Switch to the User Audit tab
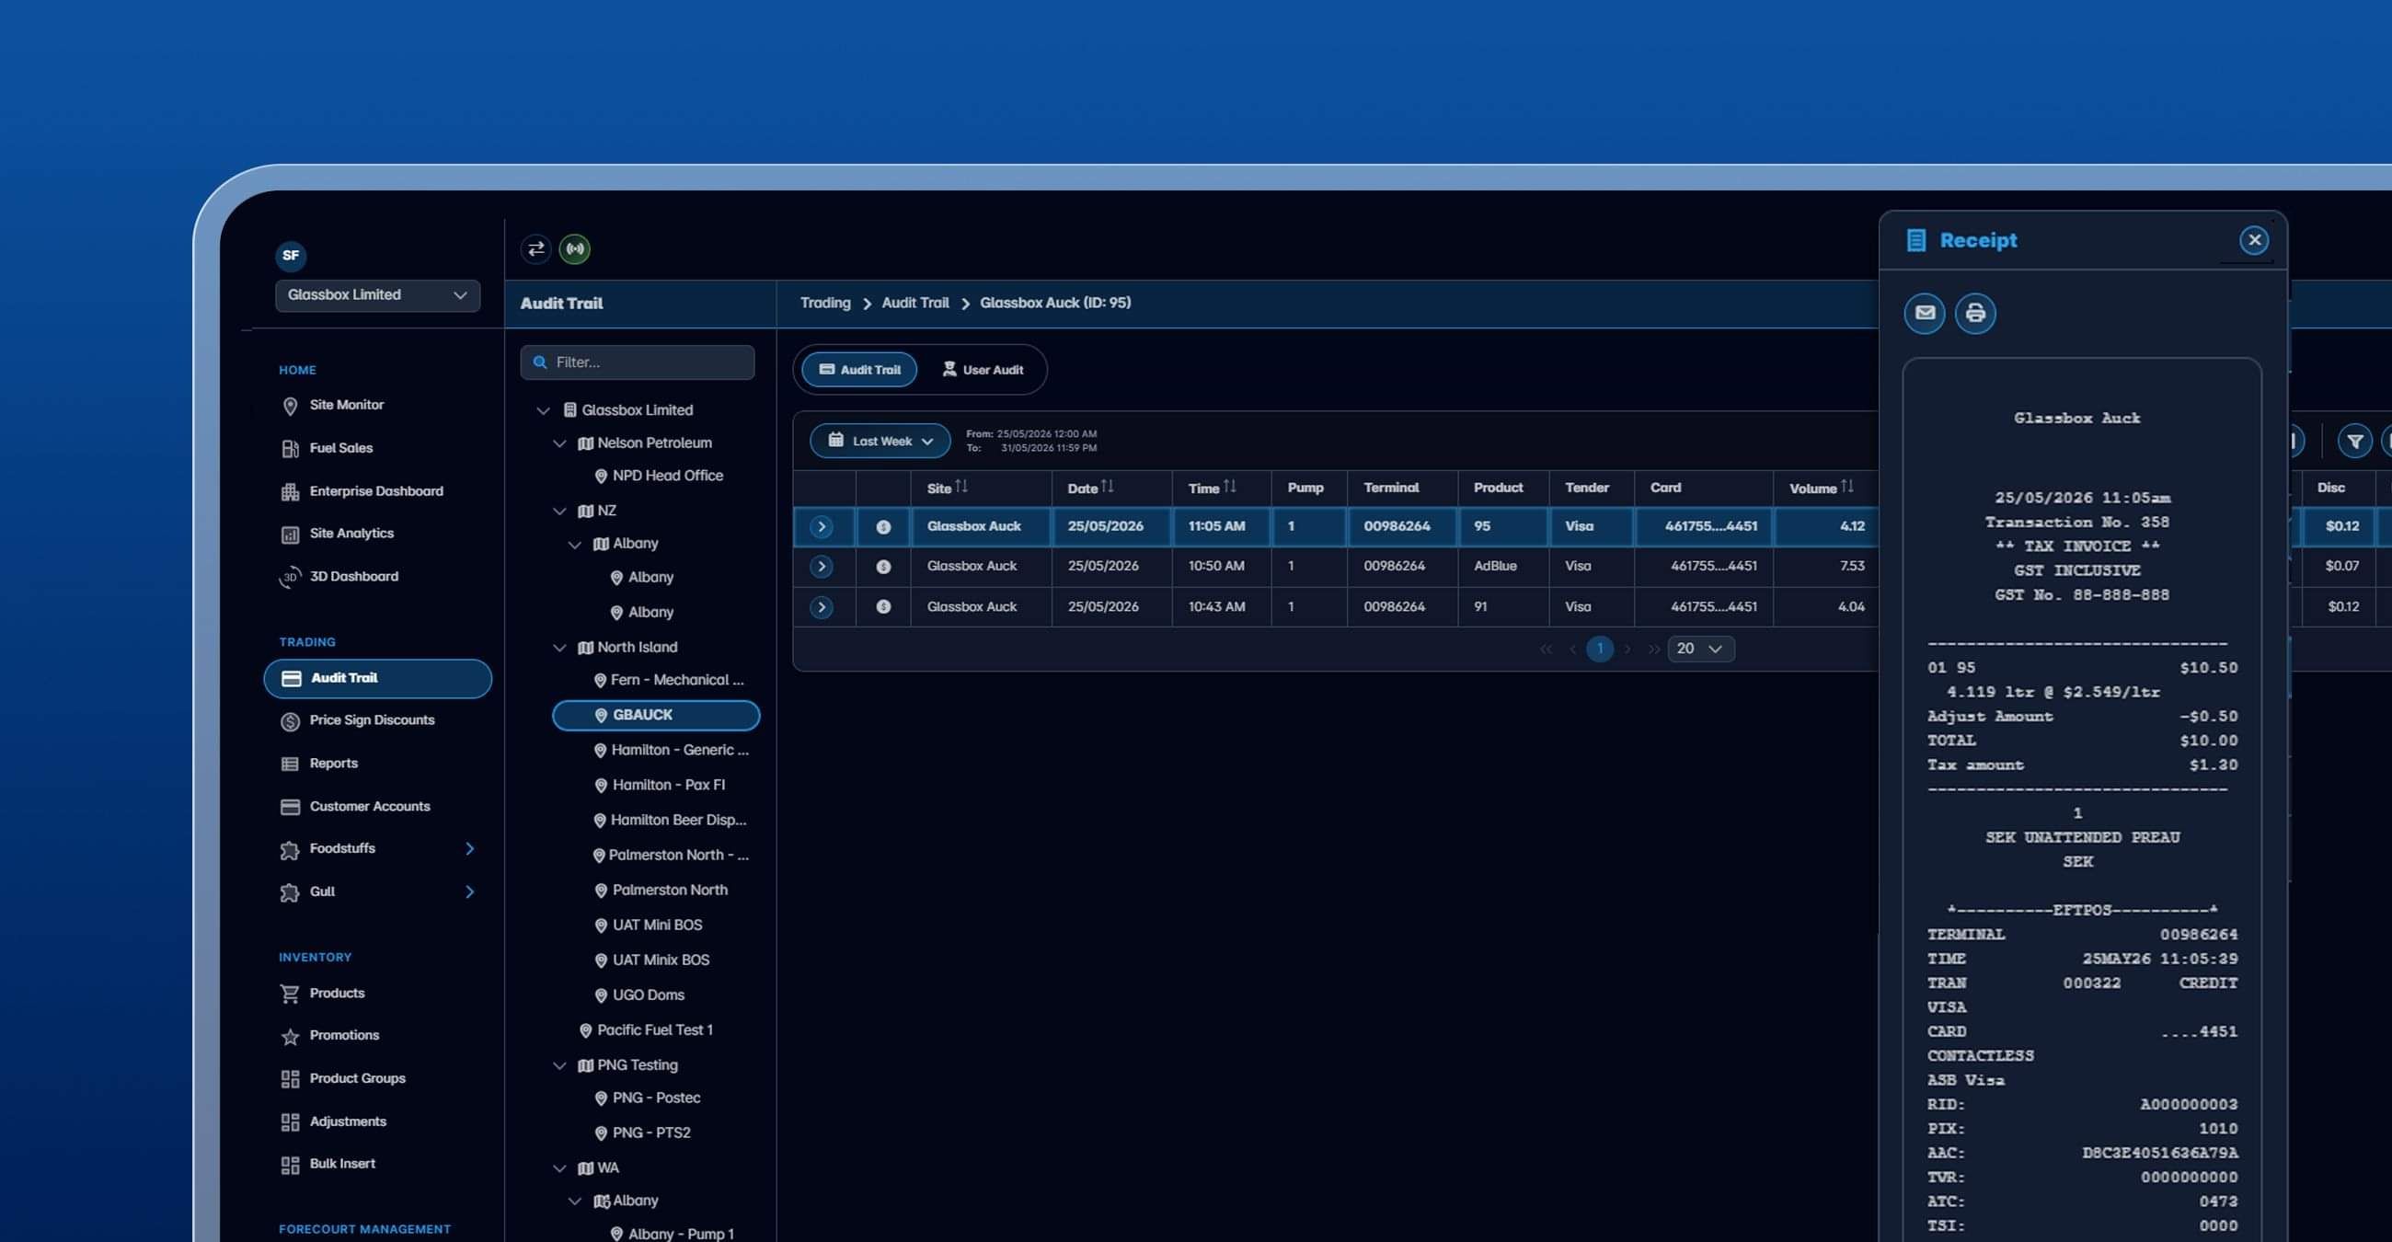This screenshot has width=2392, height=1242. click(x=983, y=370)
